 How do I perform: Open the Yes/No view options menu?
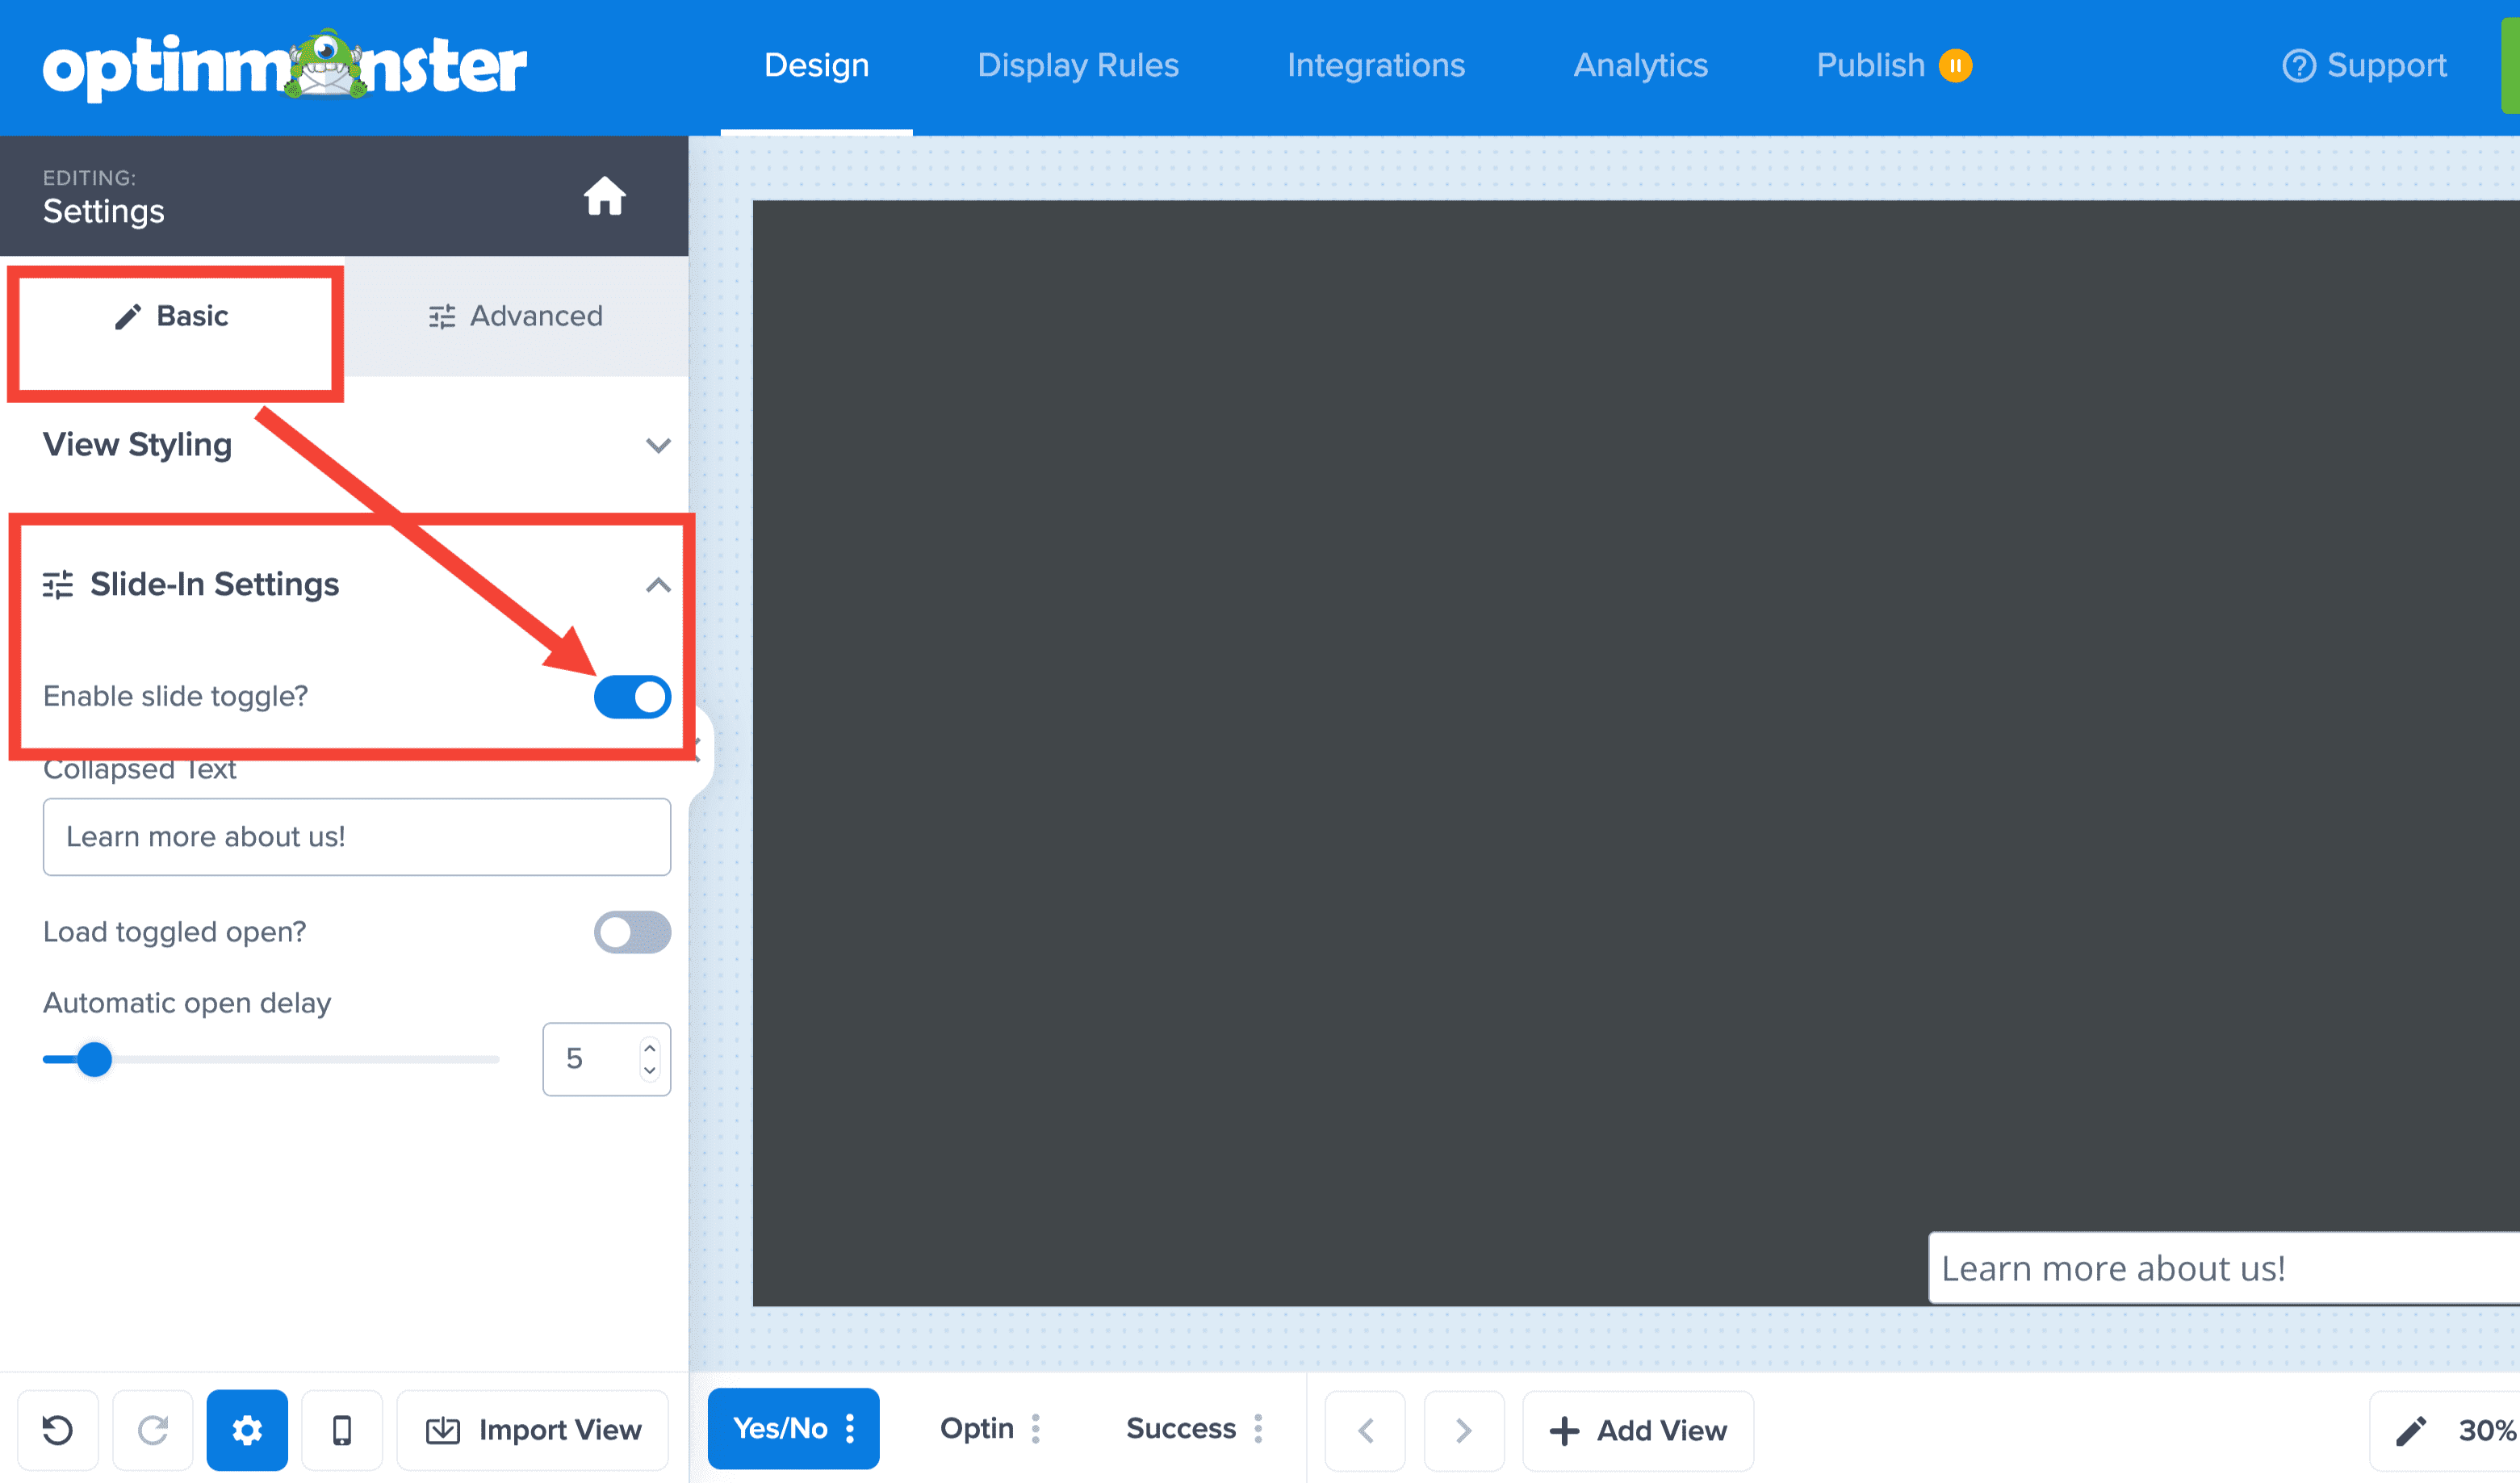(x=852, y=1429)
